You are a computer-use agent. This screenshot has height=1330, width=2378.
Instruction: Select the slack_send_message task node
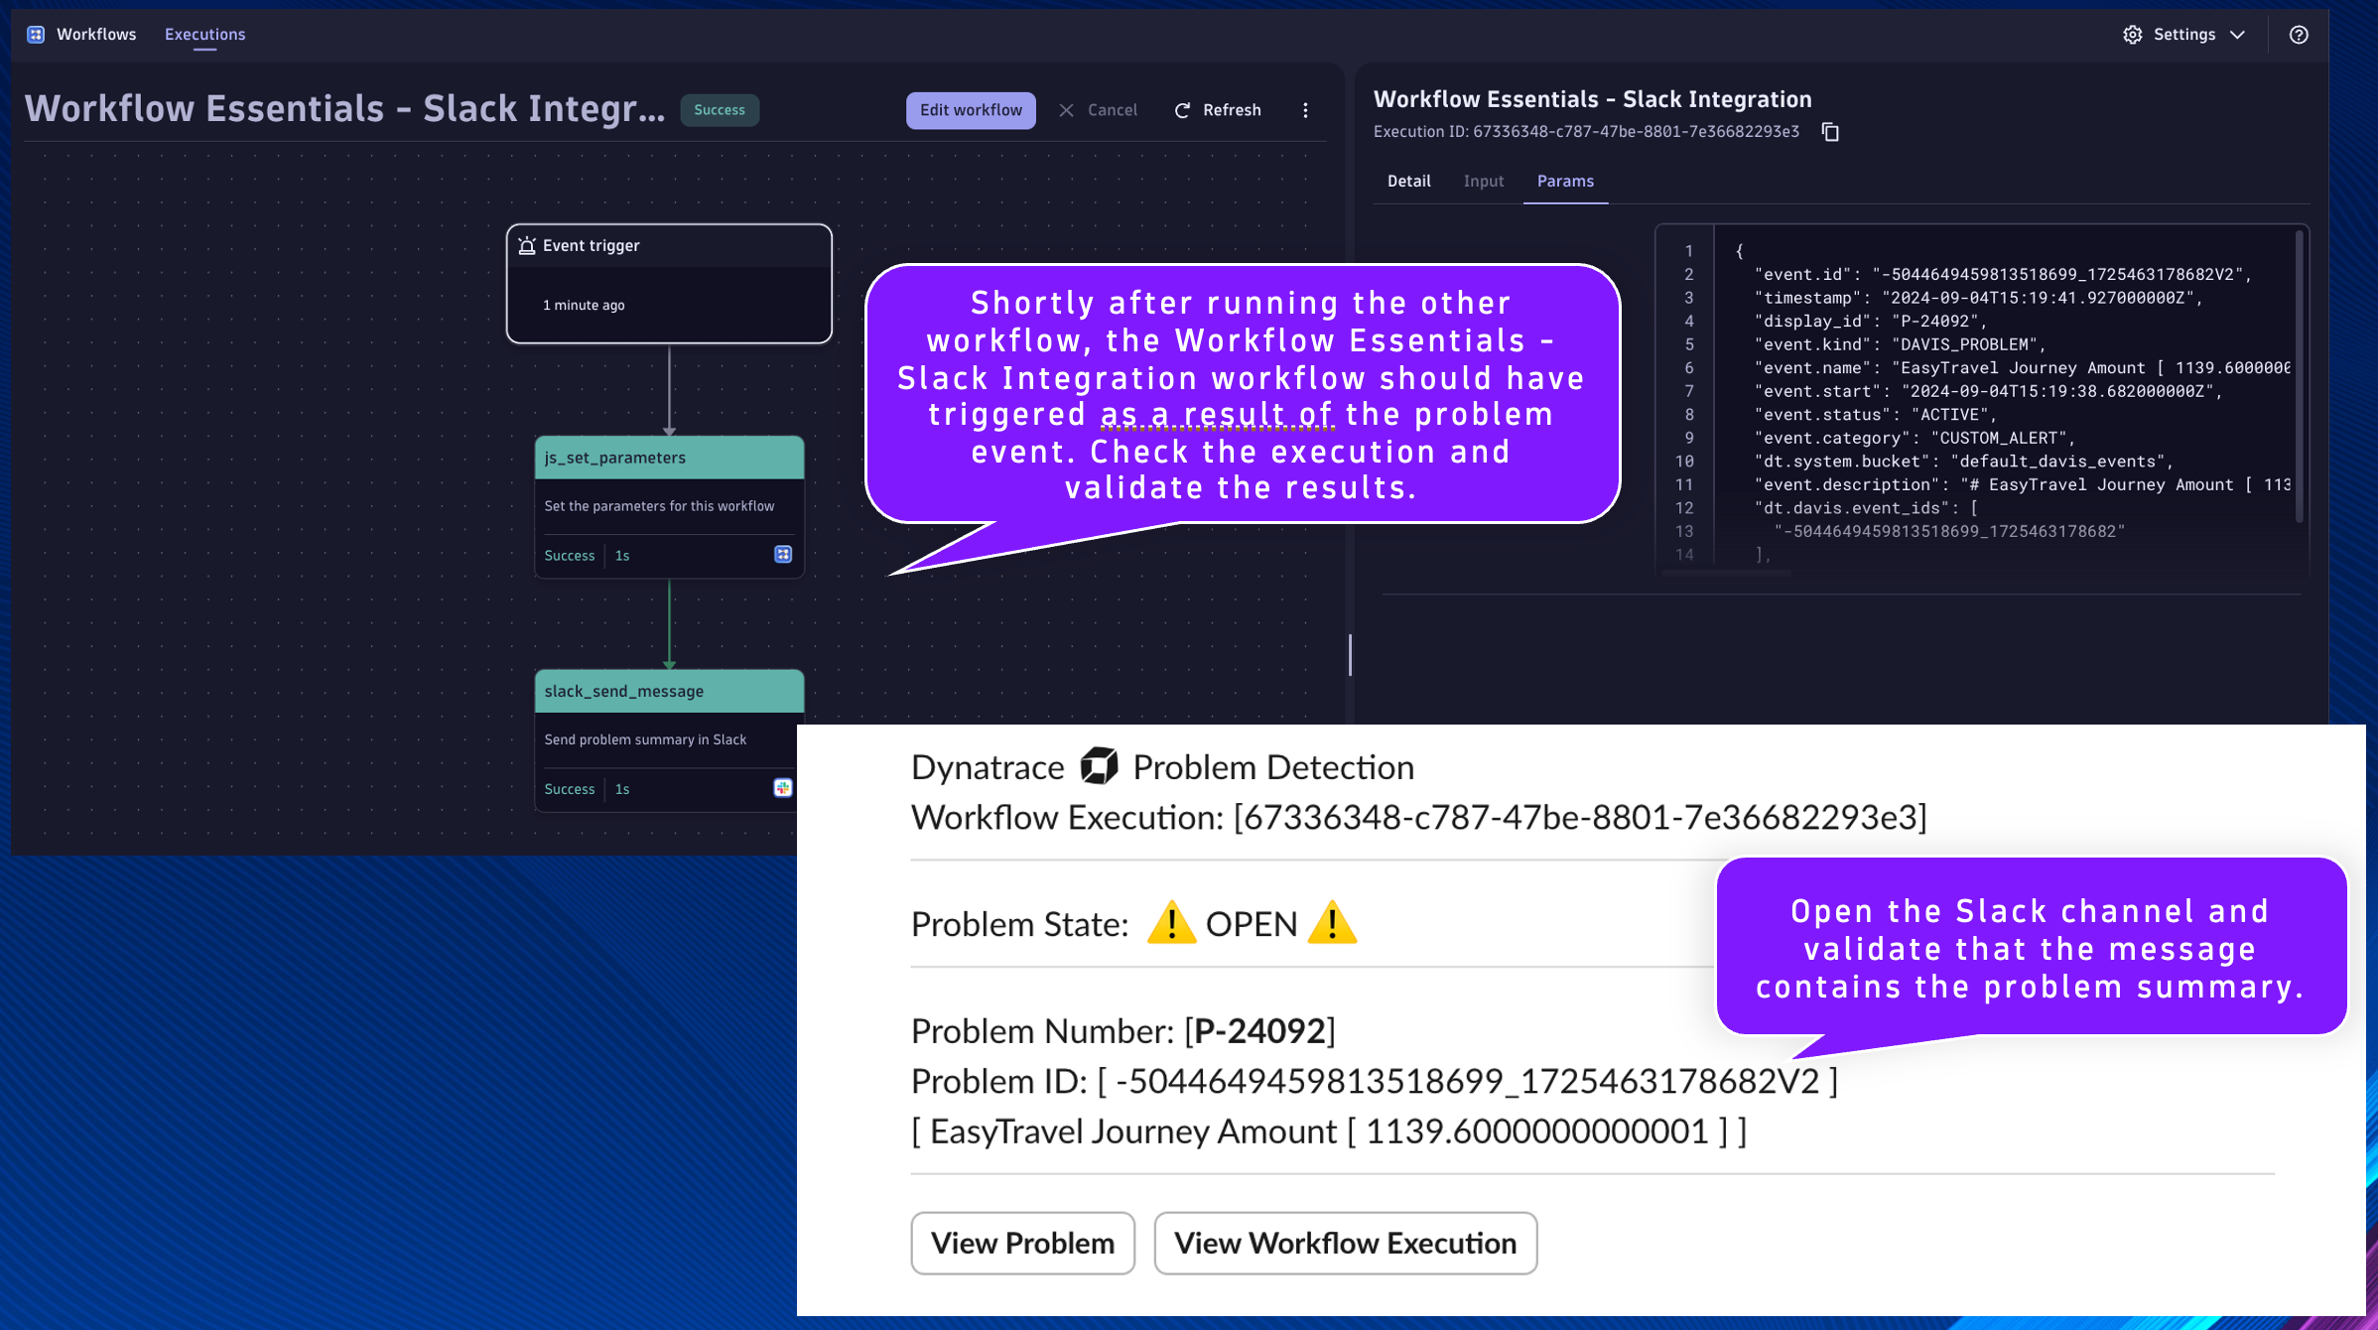669,740
